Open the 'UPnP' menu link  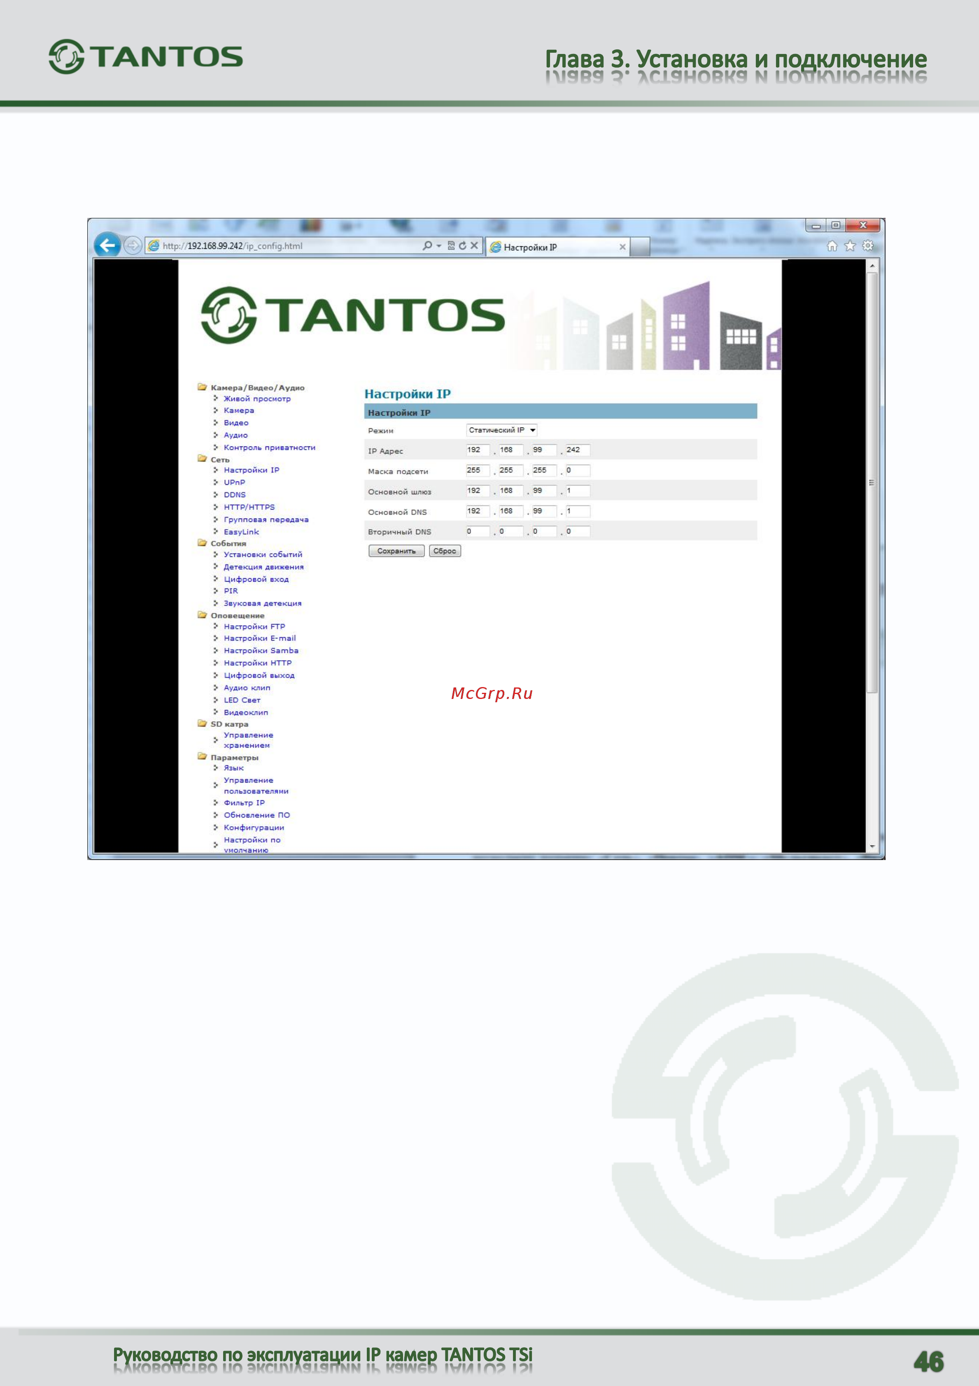(x=234, y=482)
